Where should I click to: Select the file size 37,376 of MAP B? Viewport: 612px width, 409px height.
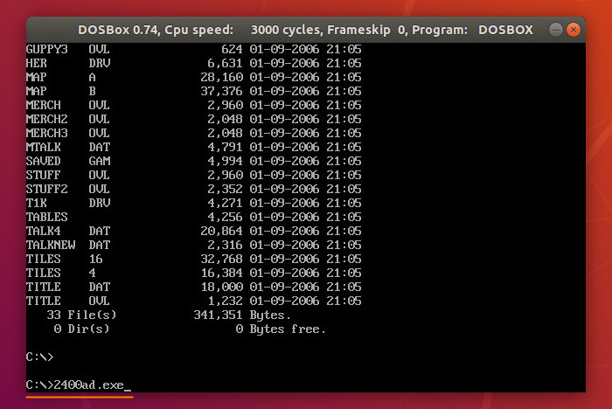click(x=221, y=91)
